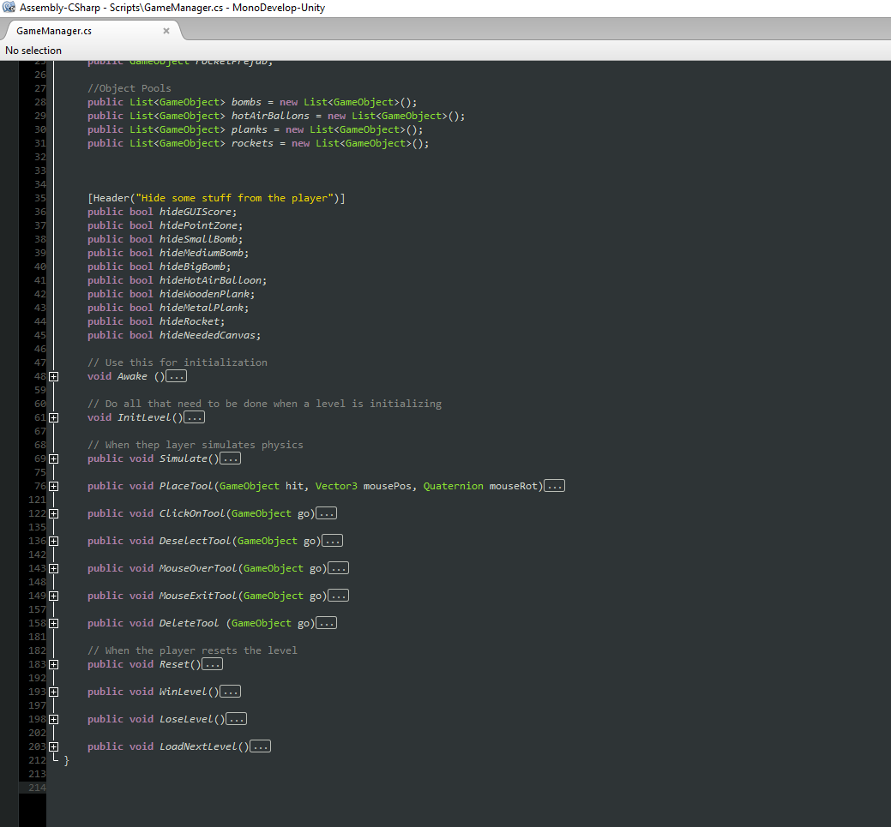
Task: Expand the folded ClickOnTool method
Action: [x=53, y=514]
